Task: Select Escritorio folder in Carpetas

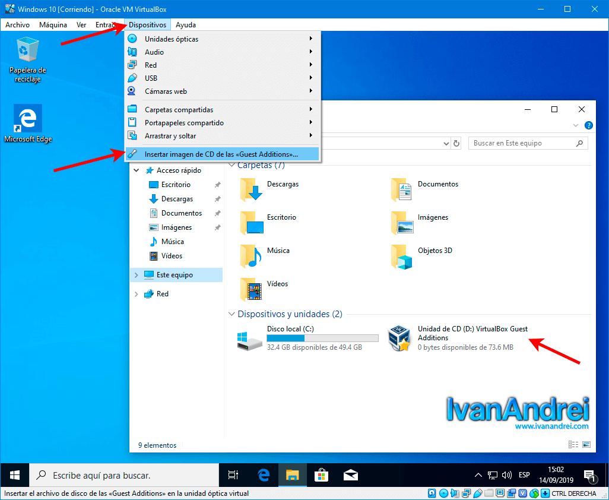Action: click(268, 223)
